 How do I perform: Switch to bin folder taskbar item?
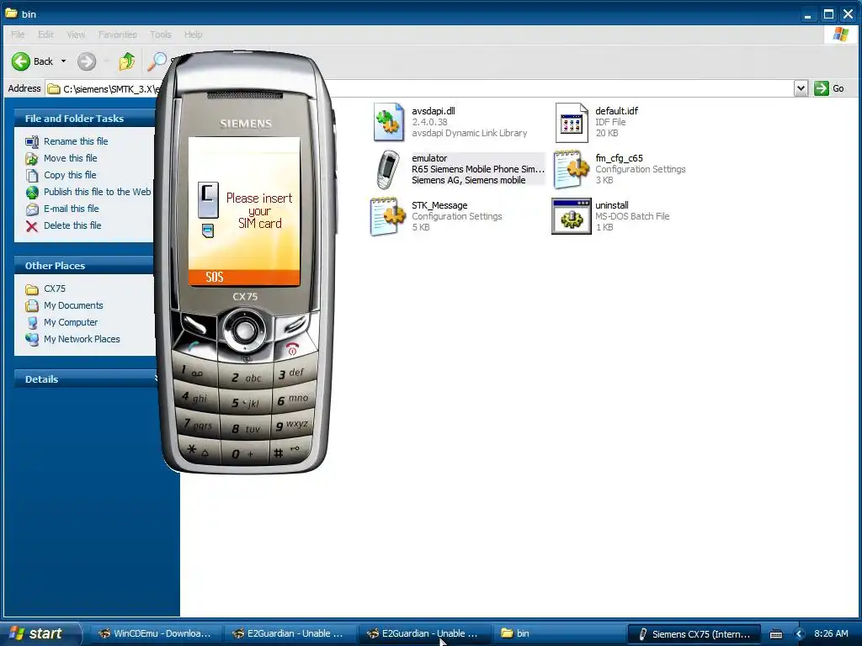click(x=558, y=634)
